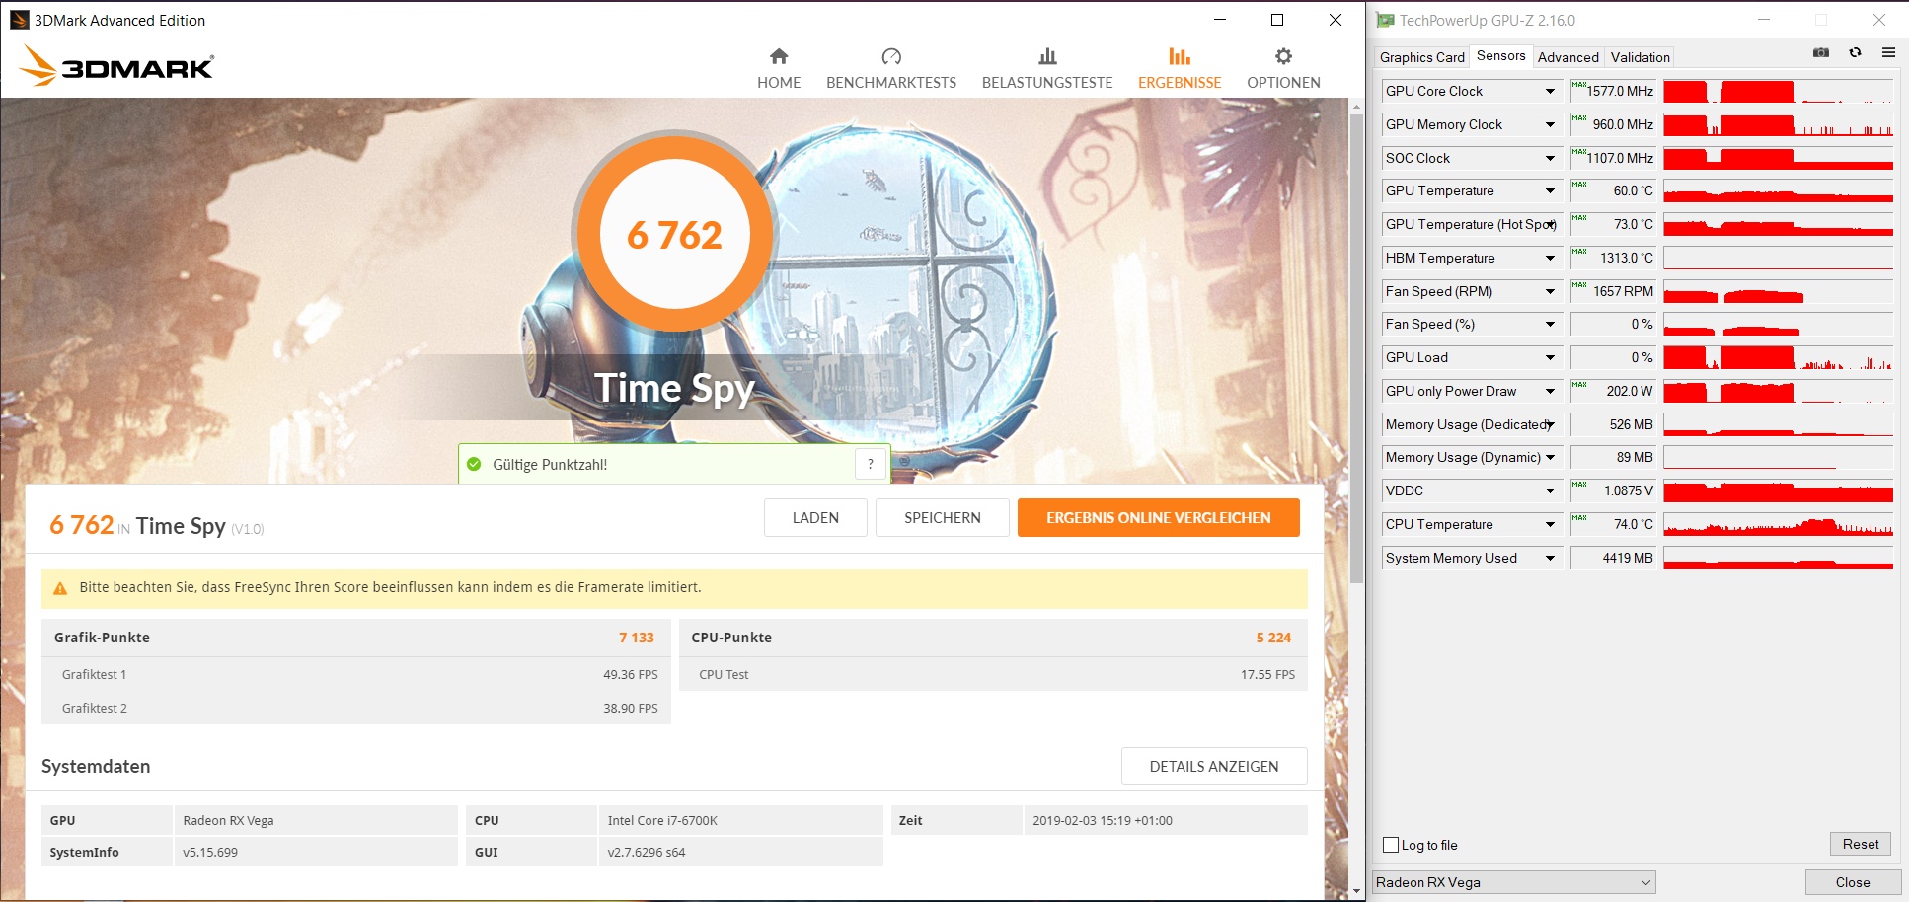Click ERGEBNIS ONLINE VERGLEICHEN button
The height and width of the screenshot is (902, 1909).
(1159, 518)
